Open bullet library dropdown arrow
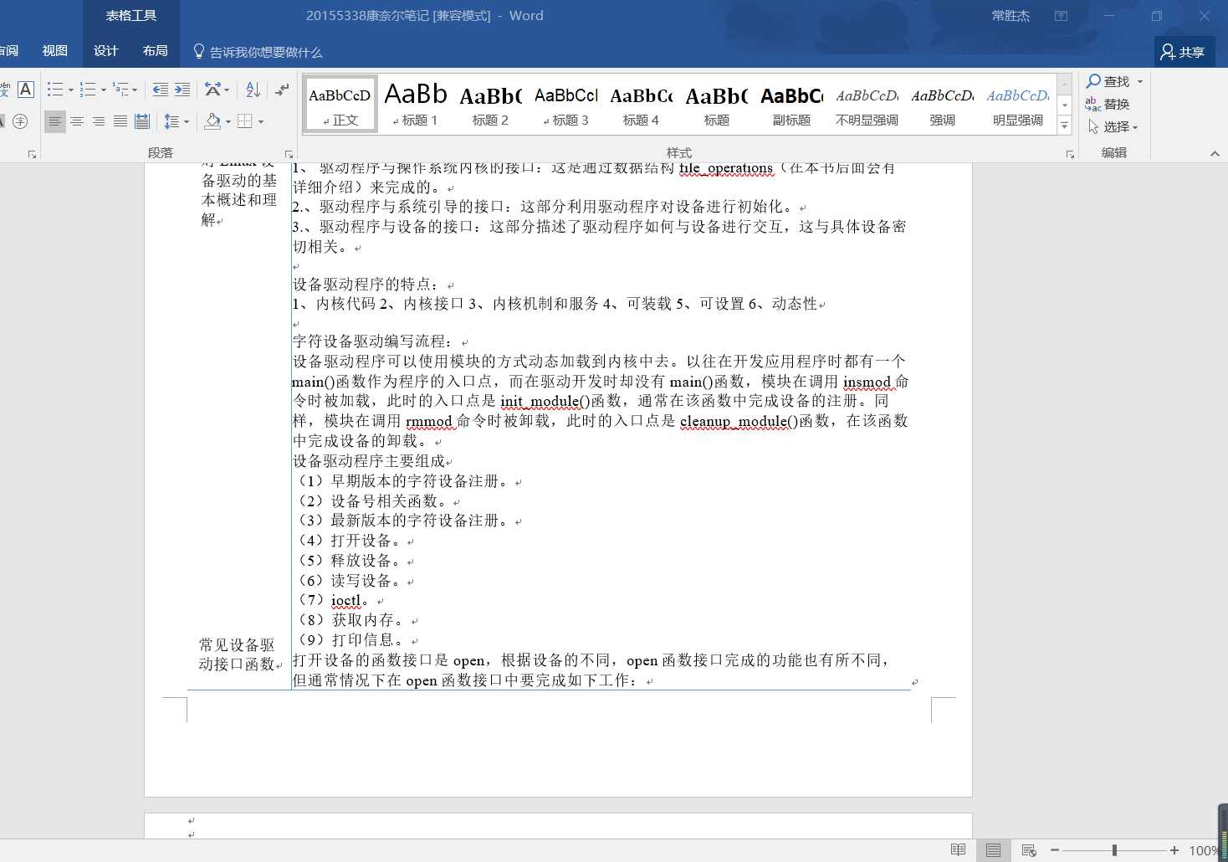This screenshot has height=862, width=1228. click(71, 90)
